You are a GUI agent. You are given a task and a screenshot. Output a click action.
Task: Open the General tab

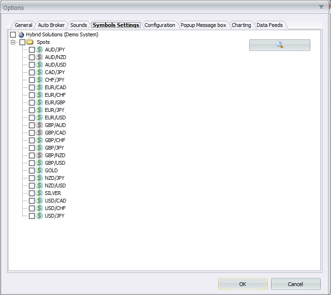coord(24,25)
